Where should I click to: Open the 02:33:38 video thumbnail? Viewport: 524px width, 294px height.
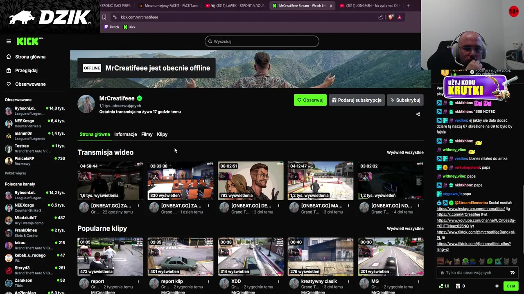point(181,180)
